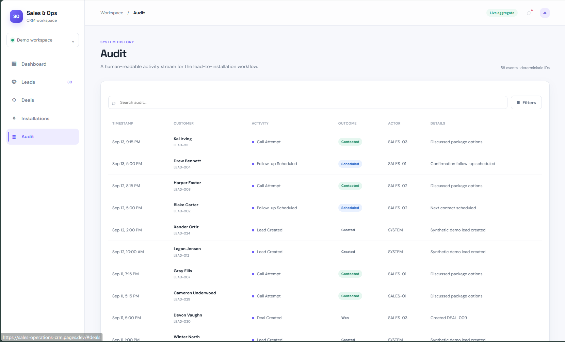Select customer name Kai Irving
This screenshot has width=565, height=342.
tap(183, 139)
